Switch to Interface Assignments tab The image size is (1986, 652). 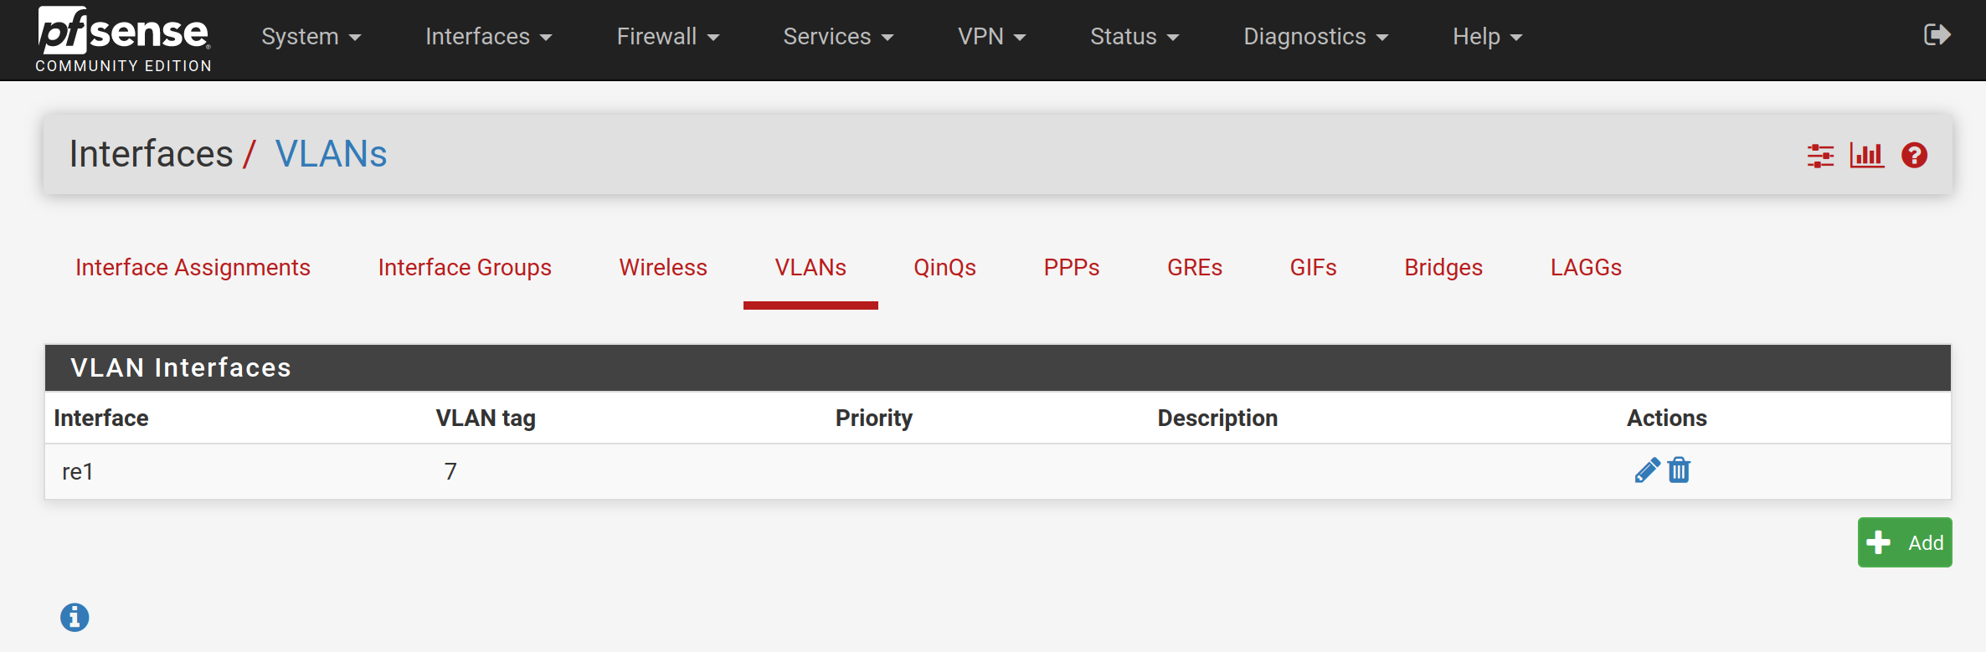tap(193, 268)
